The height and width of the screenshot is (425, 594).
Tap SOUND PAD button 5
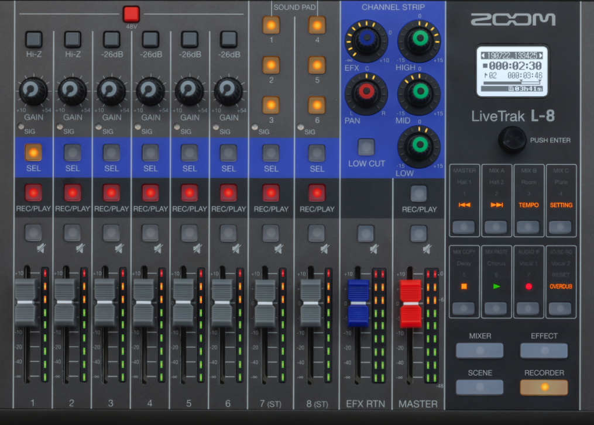click(x=317, y=65)
